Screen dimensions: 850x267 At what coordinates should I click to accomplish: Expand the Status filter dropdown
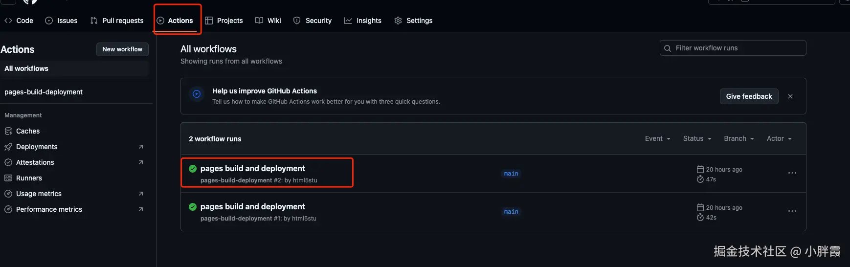click(697, 139)
